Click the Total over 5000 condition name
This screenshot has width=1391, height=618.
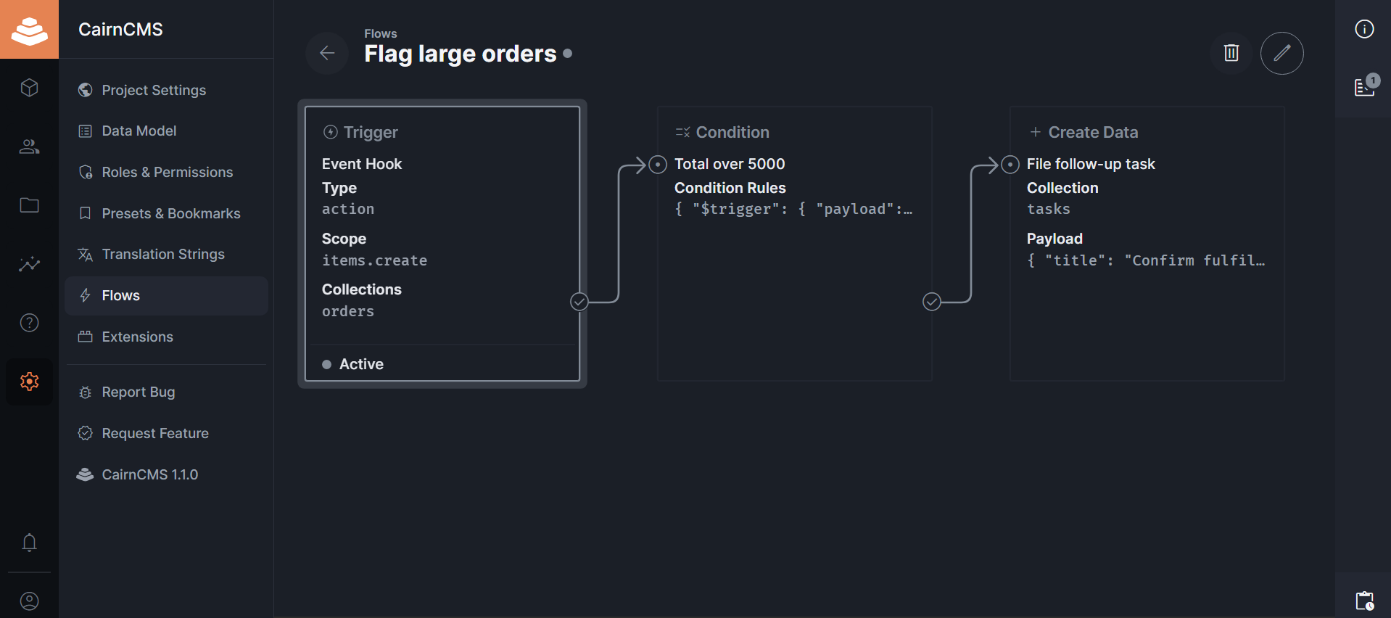[730, 164]
